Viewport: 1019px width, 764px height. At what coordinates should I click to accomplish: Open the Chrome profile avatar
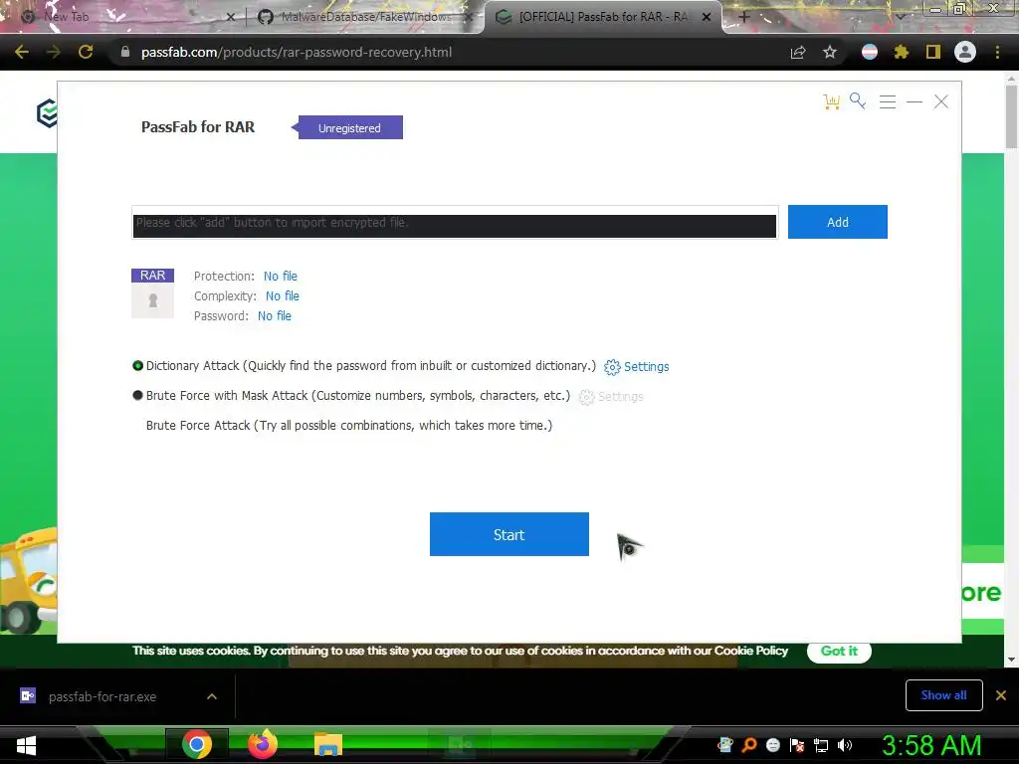click(x=965, y=52)
